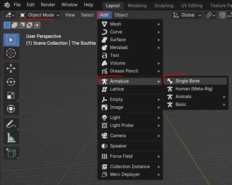
Task: Expand the Surface submenu
Action: point(131,40)
